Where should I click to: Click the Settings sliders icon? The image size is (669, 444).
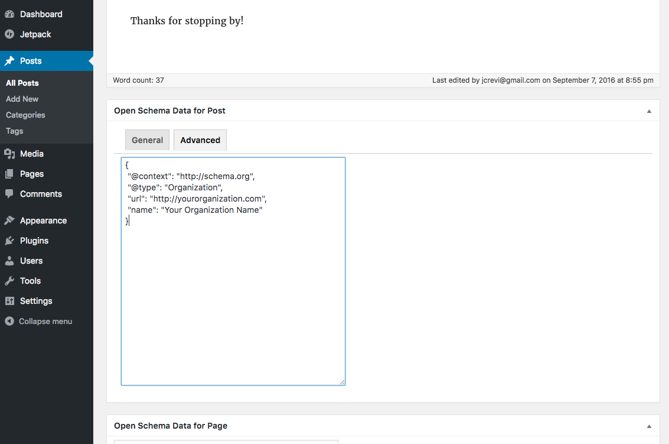(9, 301)
